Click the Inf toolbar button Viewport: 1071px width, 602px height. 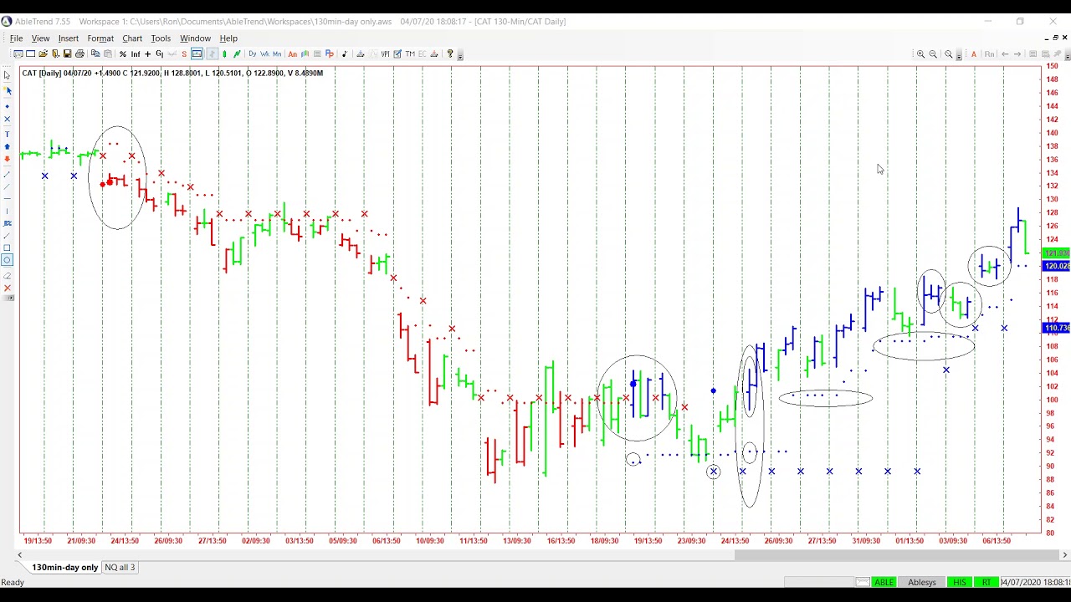136,54
